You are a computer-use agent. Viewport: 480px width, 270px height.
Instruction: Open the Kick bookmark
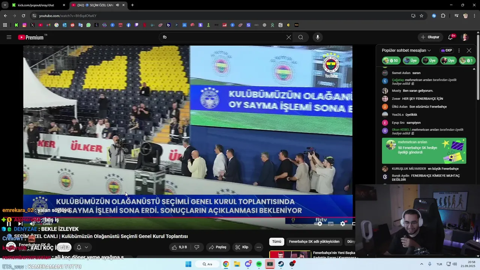[x=16, y=25]
